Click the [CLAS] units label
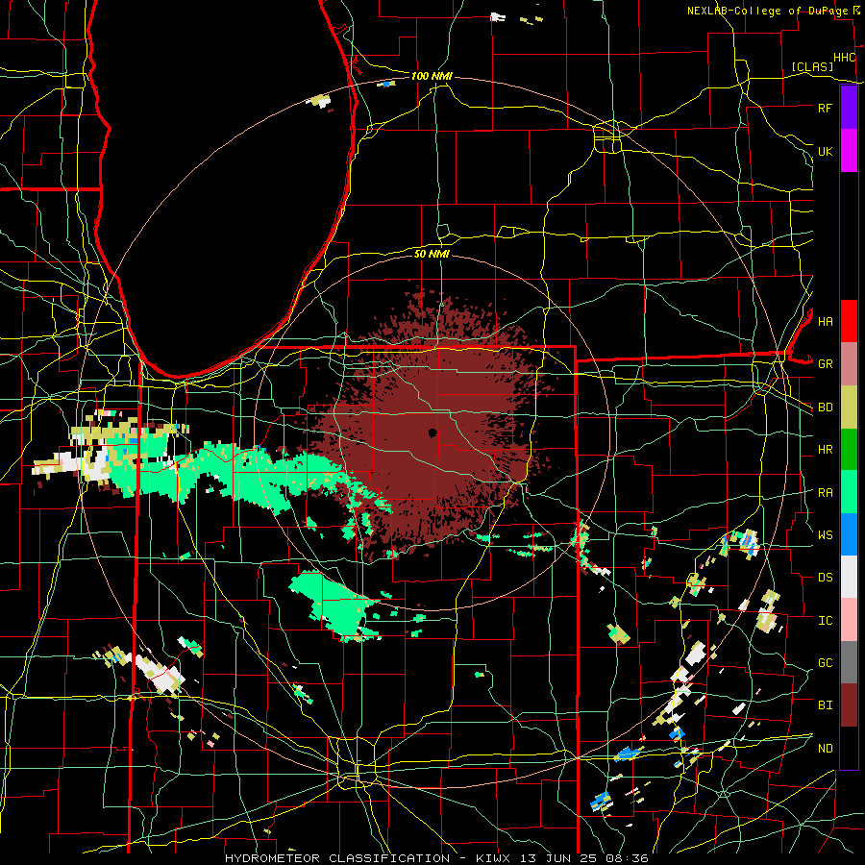Image resolution: width=865 pixels, height=865 pixels. click(812, 67)
